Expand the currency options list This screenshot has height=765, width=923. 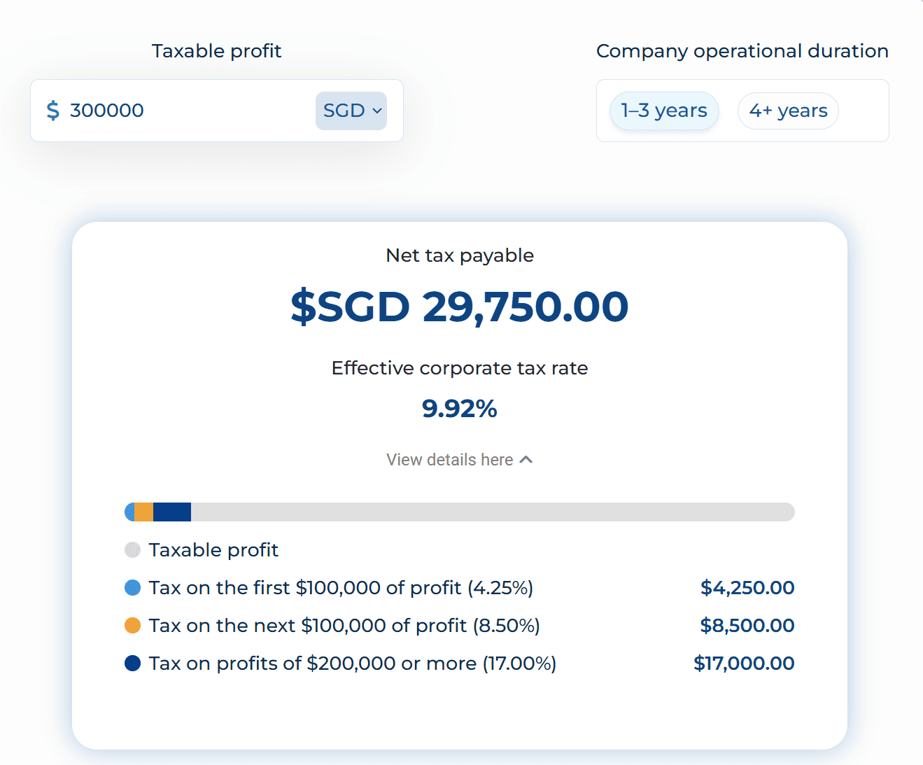point(351,111)
